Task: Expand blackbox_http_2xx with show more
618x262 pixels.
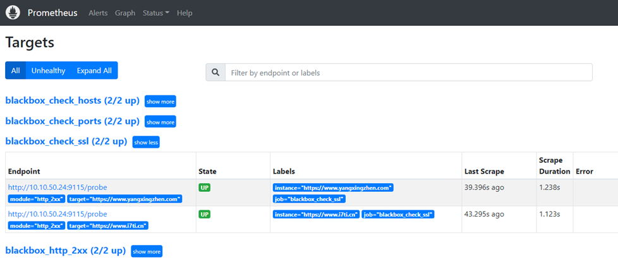Action: [147, 251]
